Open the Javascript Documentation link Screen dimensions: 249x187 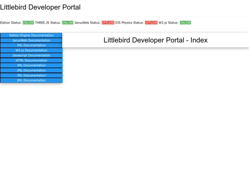coord(31,55)
